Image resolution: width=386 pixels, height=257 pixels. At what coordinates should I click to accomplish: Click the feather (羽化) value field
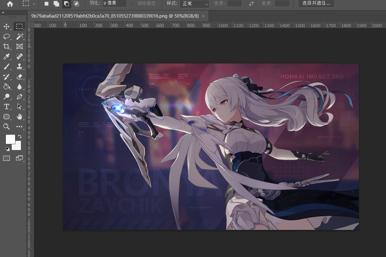coord(115,4)
